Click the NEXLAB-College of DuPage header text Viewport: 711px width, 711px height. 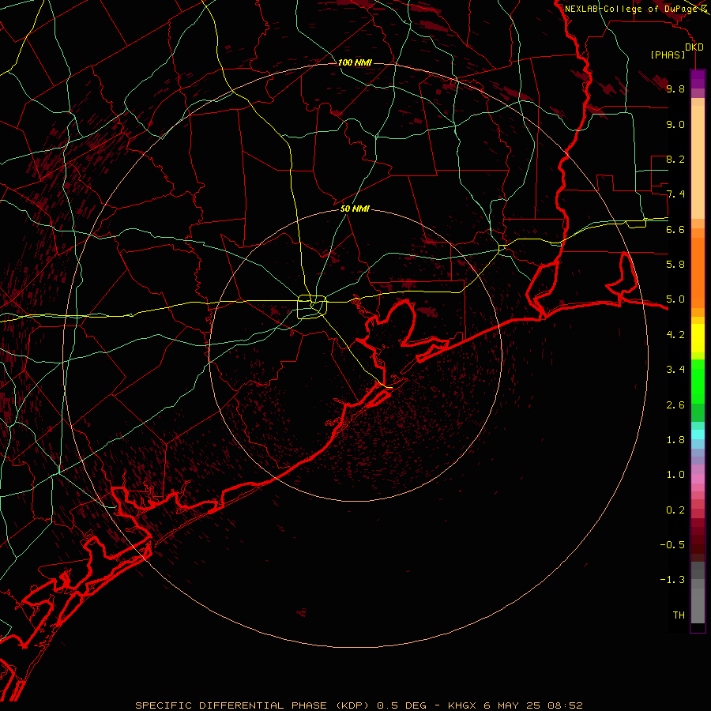tap(631, 9)
